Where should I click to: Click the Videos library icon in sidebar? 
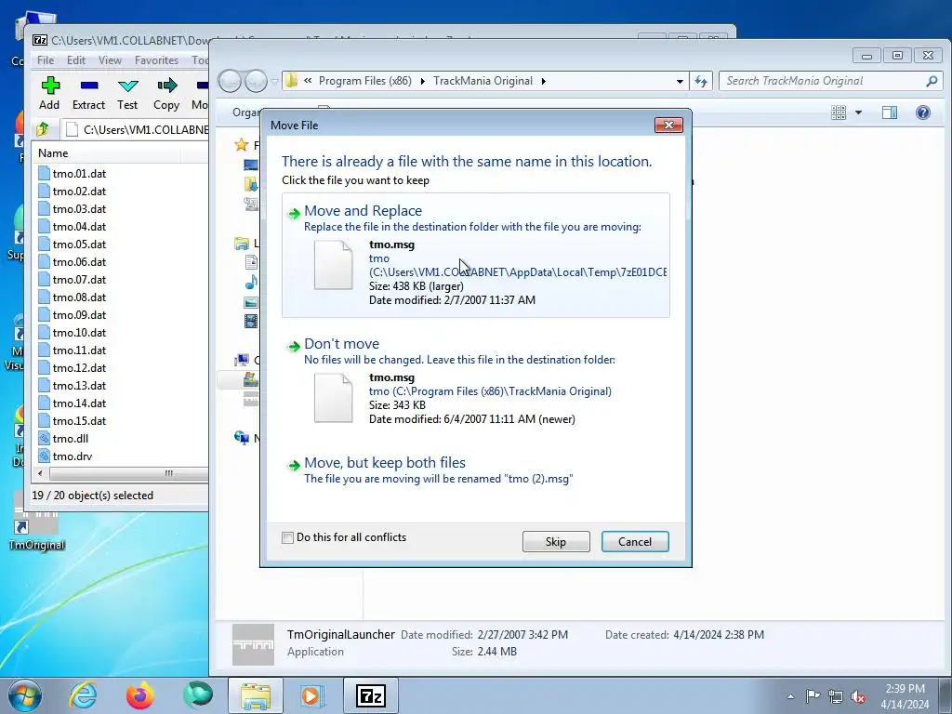coord(251,321)
